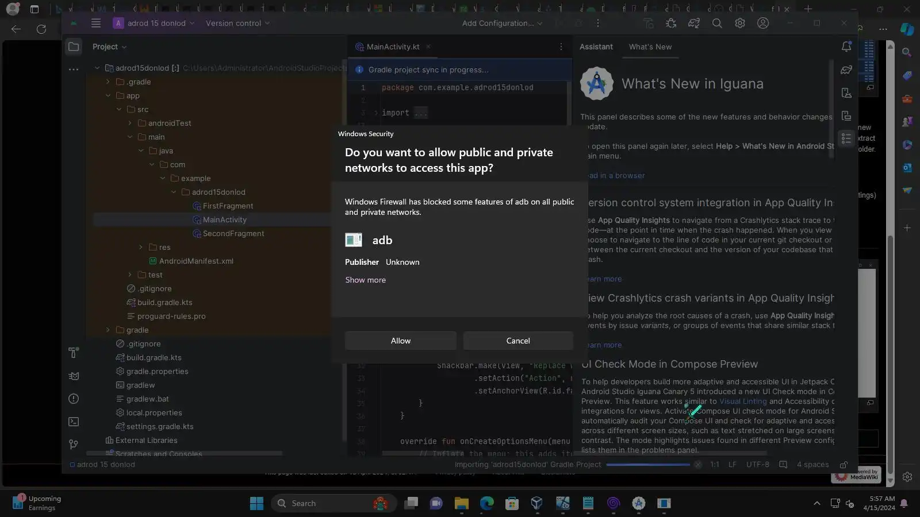Click the Project tool window folder icon
This screenshot has height=517, width=920.
74,47
